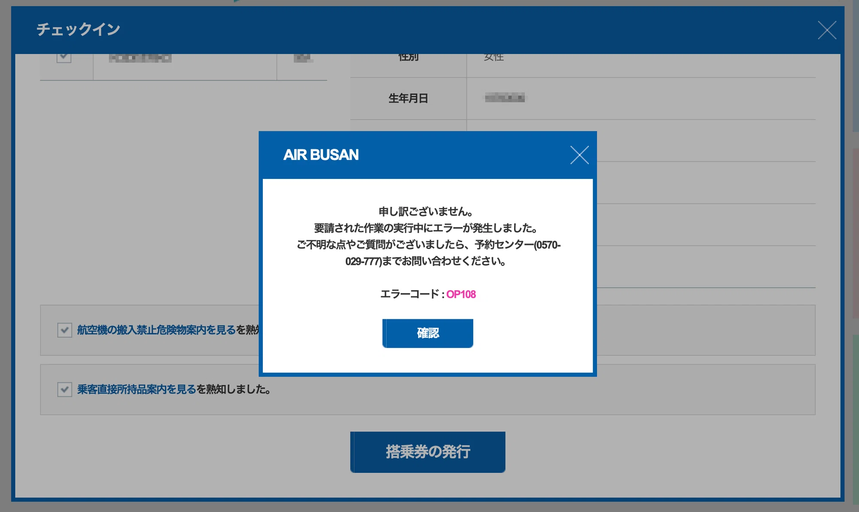Click the blurred birth date value
Screen dimensions: 859x512
(x=505, y=98)
